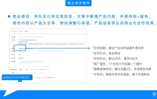Go to the 内容列表 breadcrumb
157x99 pixels.
[x=21, y=31]
